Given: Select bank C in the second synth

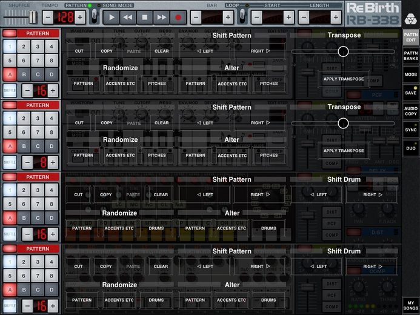Looking at the screenshot, I should click(x=38, y=146).
